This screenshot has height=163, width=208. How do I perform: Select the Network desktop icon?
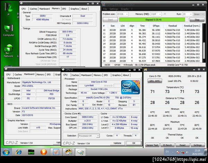point(8,51)
